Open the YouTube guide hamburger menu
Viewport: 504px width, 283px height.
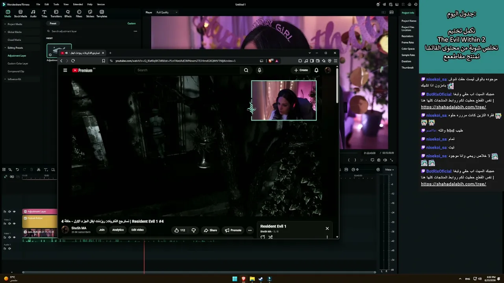(65, 70)
